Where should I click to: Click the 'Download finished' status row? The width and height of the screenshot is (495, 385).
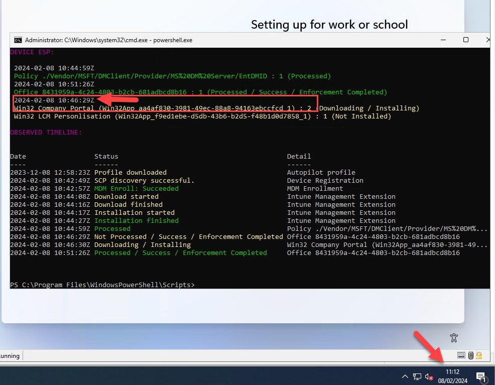[129, 204]
